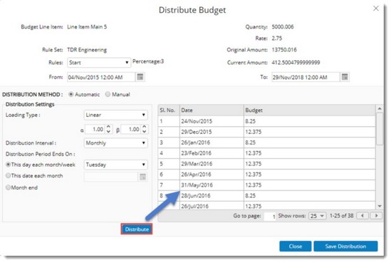Viewport: 391px width, 263px height.
Task: Open the To date calendar picker
Action: point(345,77)
